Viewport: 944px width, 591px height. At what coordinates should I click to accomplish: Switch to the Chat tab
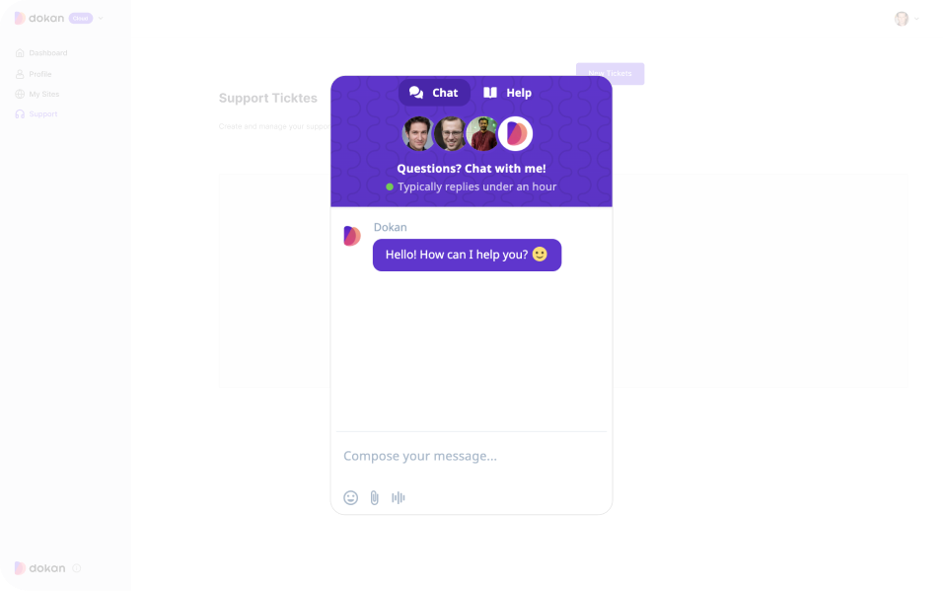coord(434,93)
